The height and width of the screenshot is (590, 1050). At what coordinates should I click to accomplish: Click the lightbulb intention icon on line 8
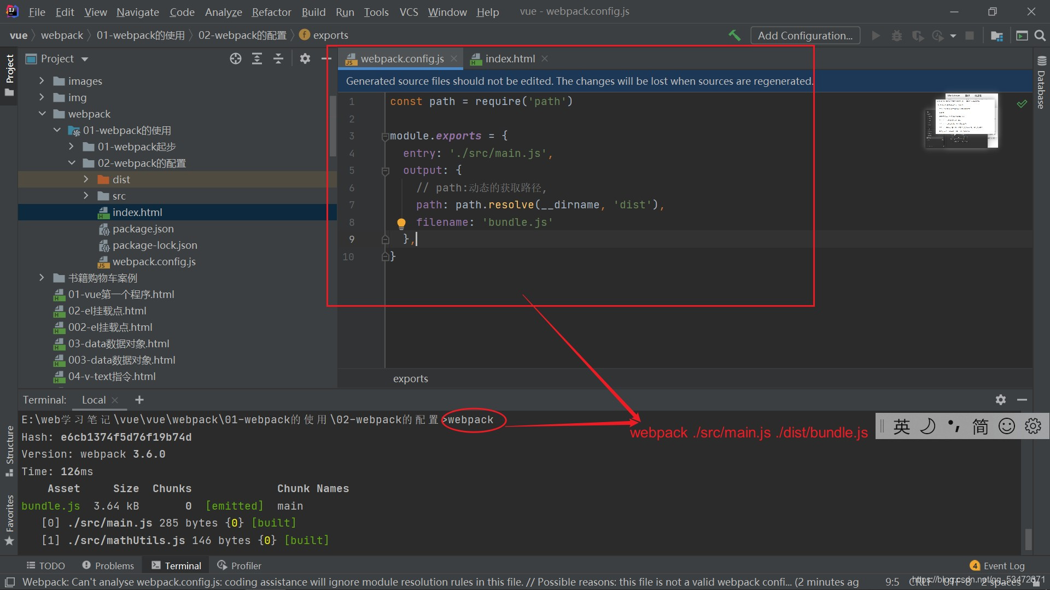point(401,223)
